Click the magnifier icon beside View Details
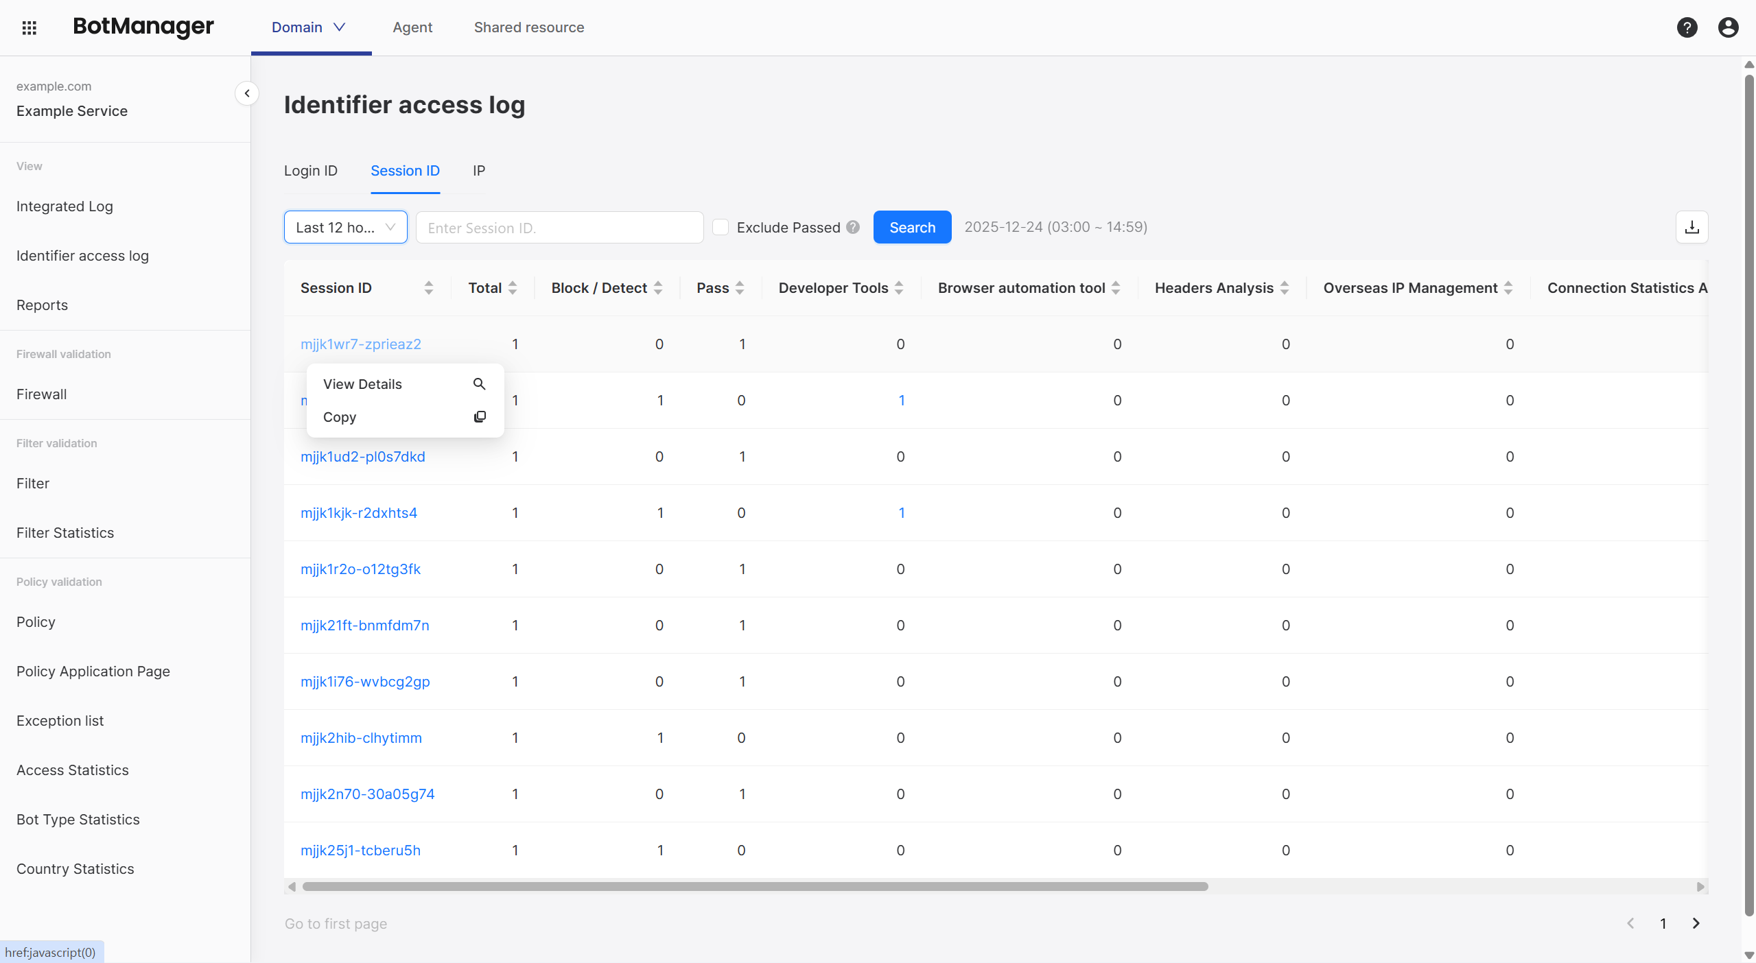1756x963 pixels. [480, 384]
